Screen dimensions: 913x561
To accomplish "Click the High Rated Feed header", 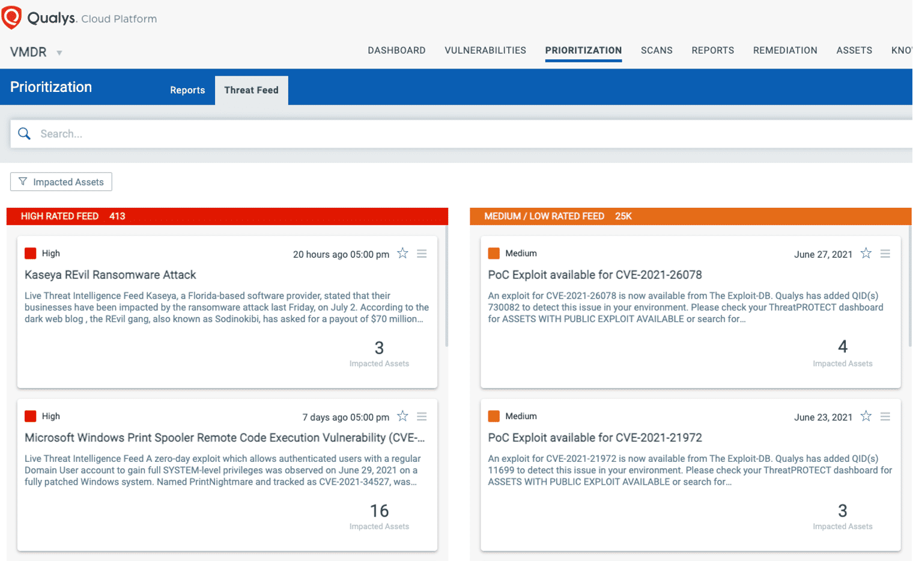I will (x=227, y=216).
